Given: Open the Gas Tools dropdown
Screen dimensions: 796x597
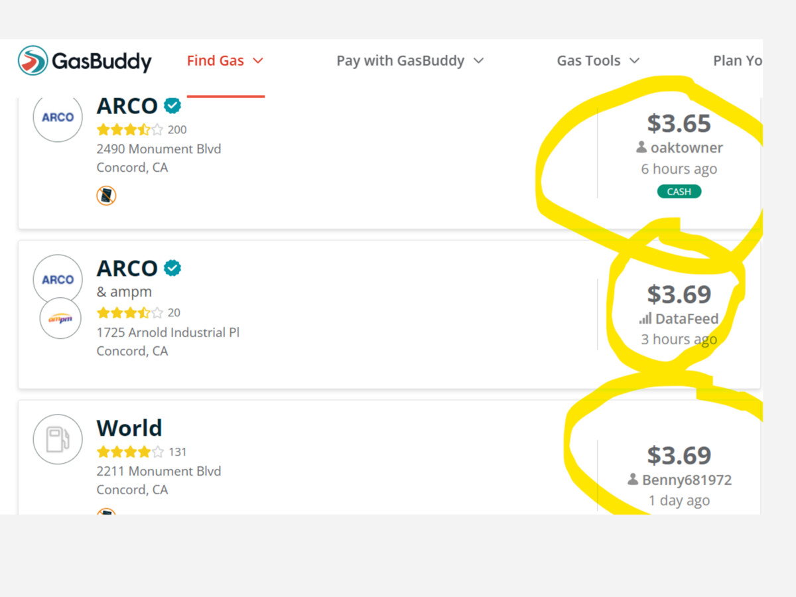Looking at the screenshot, I should point(598,60).
